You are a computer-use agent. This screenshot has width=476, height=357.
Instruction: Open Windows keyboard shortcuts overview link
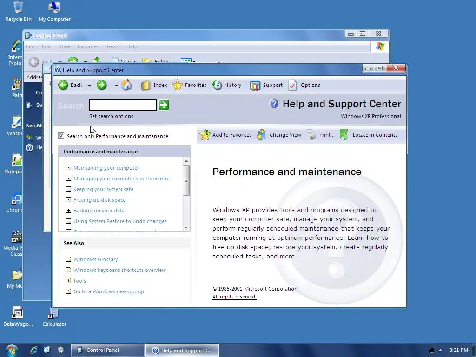pos(119,270)
